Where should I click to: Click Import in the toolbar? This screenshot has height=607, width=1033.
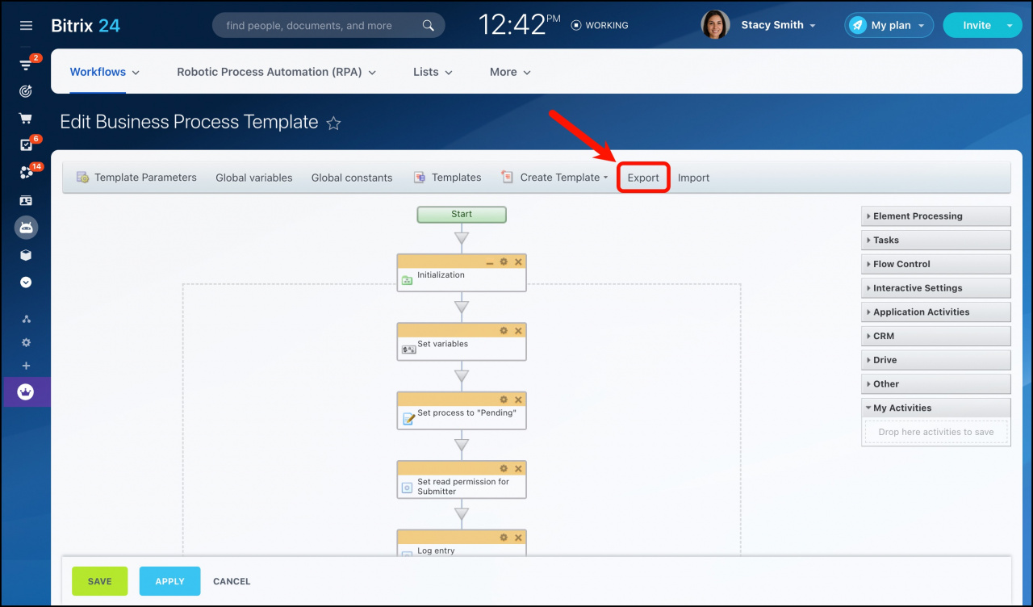pyautogui.click(x=693, y=178)
